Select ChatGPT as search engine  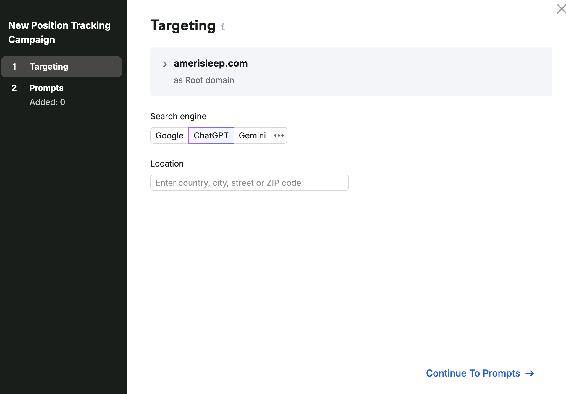point(211,135)
